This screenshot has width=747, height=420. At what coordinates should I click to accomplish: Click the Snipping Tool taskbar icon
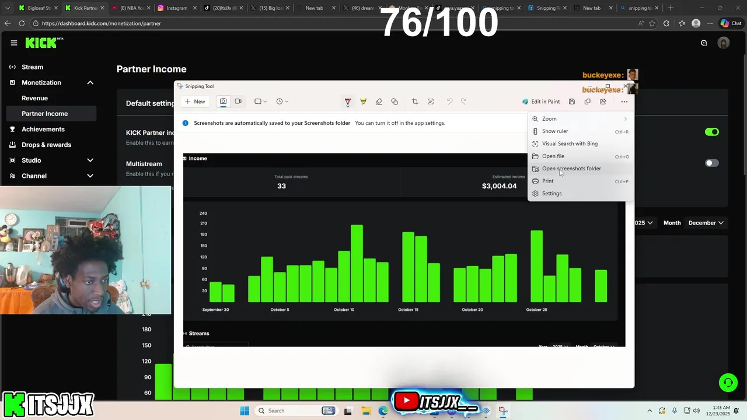[x=503, y=411]
